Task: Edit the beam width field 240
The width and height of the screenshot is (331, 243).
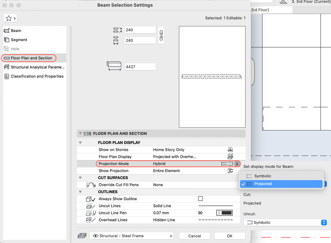Action: (x=140, y=40)
